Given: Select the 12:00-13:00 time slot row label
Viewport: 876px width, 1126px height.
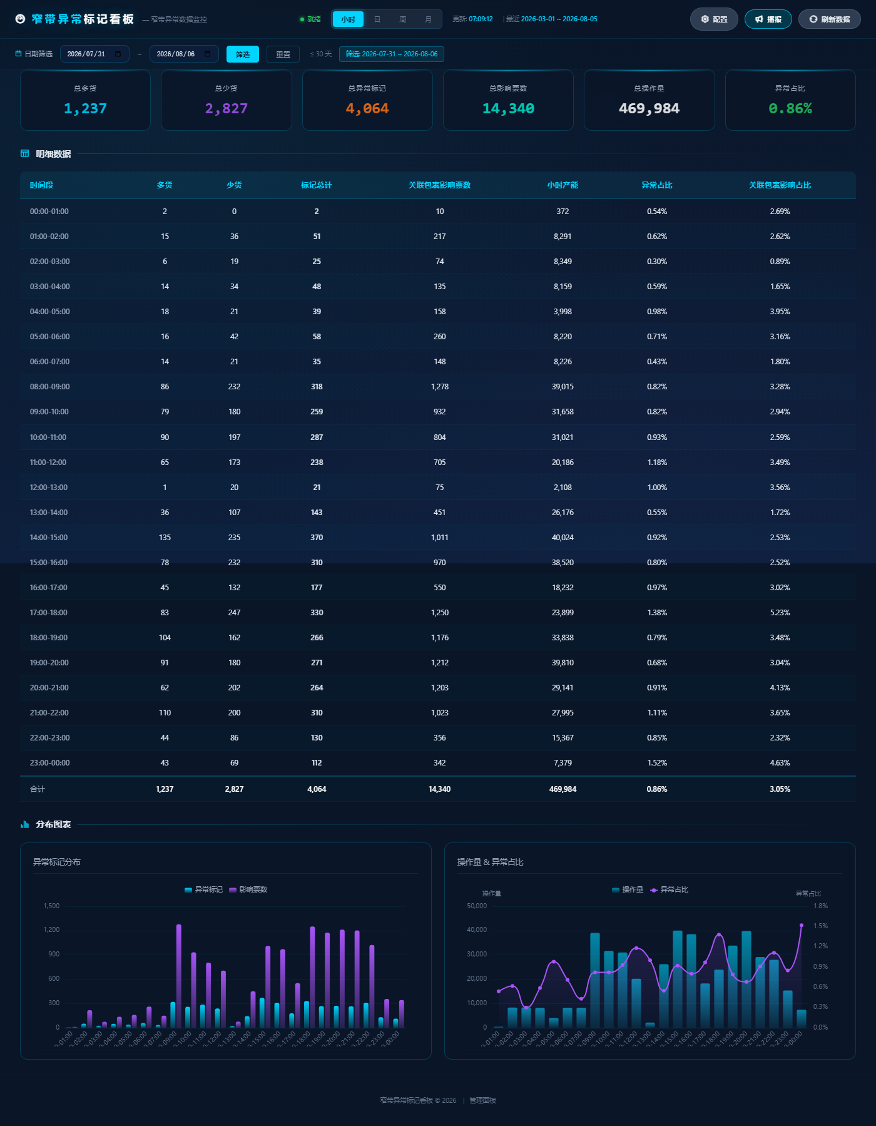Looking at the screenshot, I should click(x=49, y=488).
